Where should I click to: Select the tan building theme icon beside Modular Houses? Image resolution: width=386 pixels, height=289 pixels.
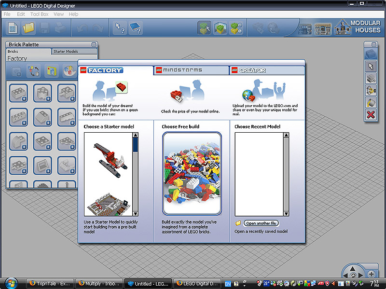coord(323,29)
